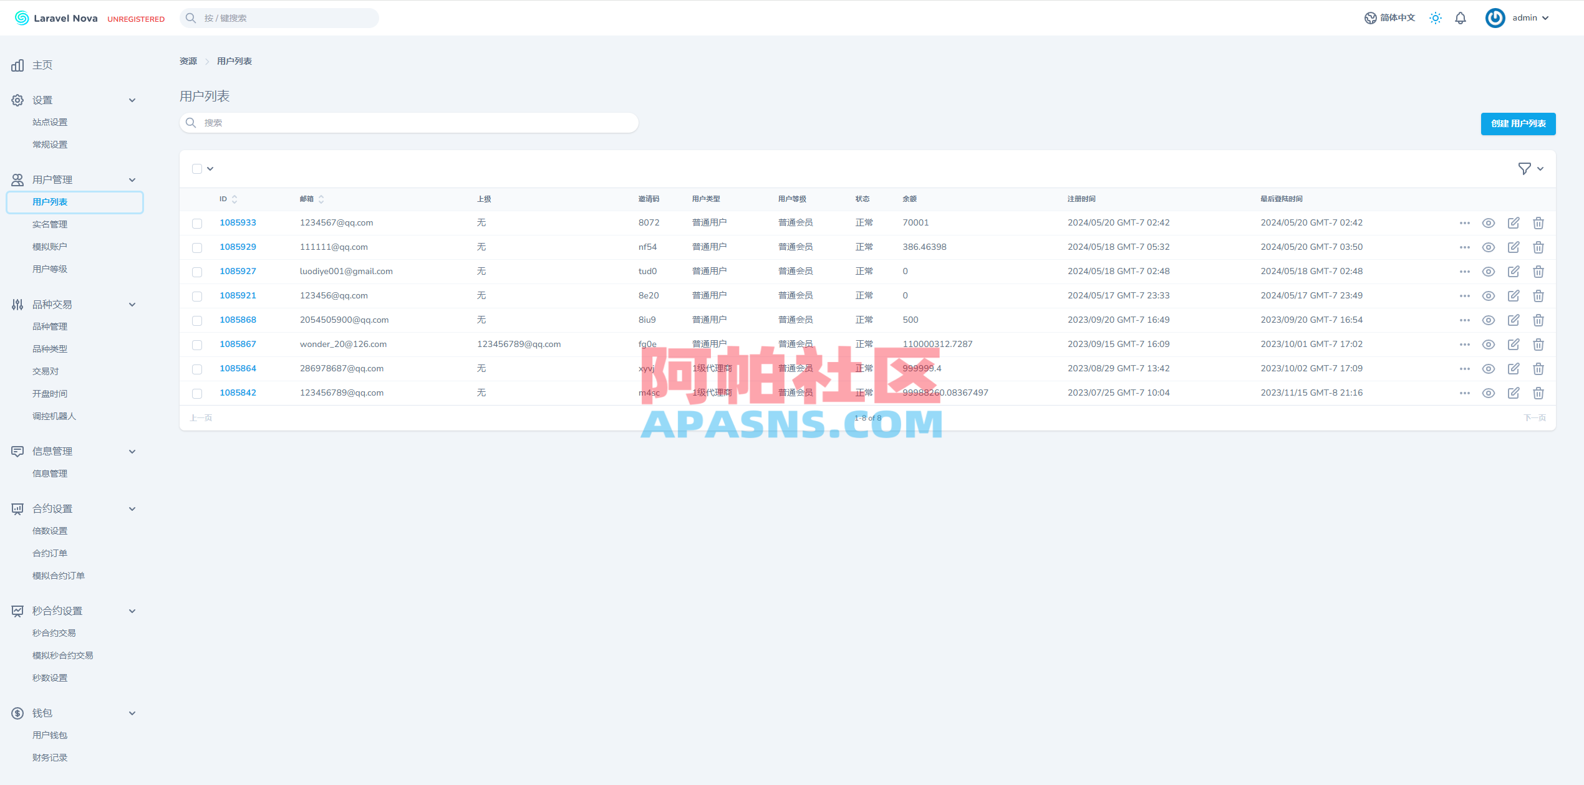Open user detail via ID link 1085867
The image size is (1584, 785).
238,344
